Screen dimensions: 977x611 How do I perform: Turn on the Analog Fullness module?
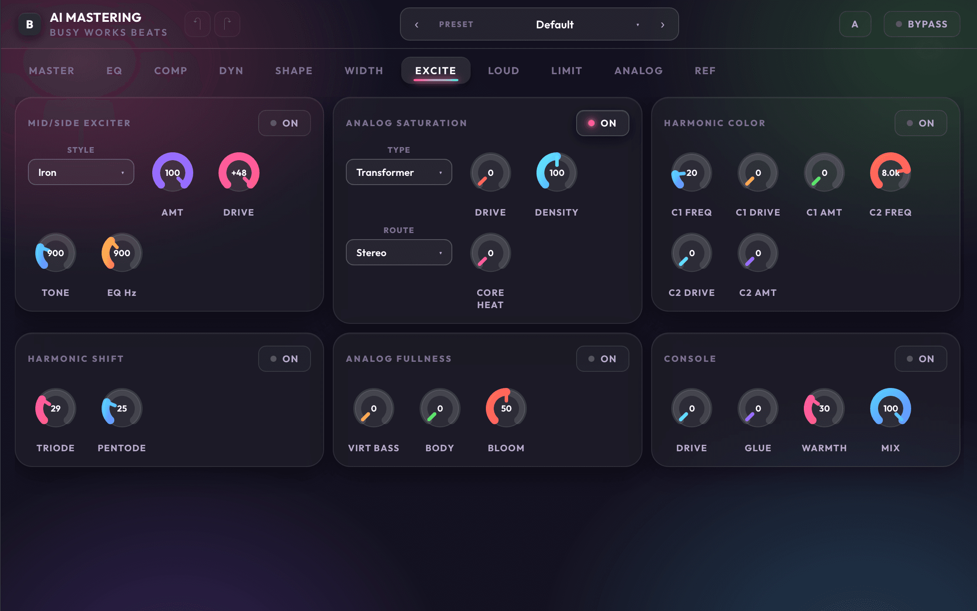[x=602, y=359]
